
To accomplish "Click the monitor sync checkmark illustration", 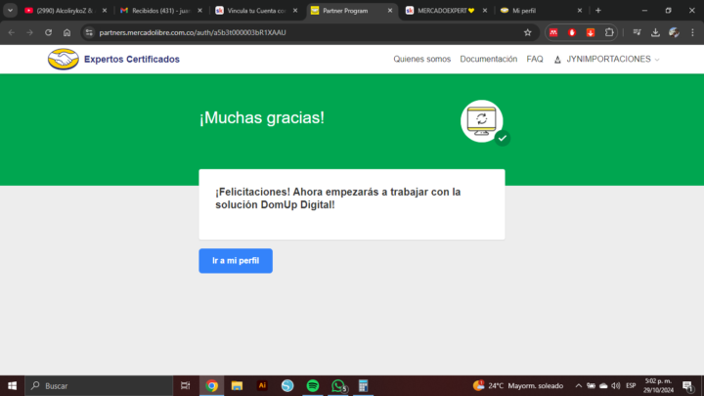I will [x=485, y=122].
